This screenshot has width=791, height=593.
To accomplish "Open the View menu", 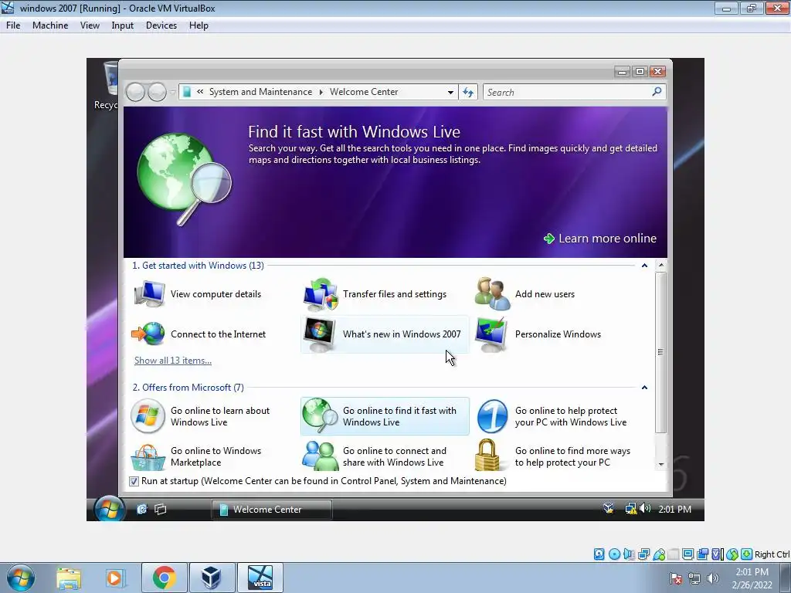I will coord(90,25).
